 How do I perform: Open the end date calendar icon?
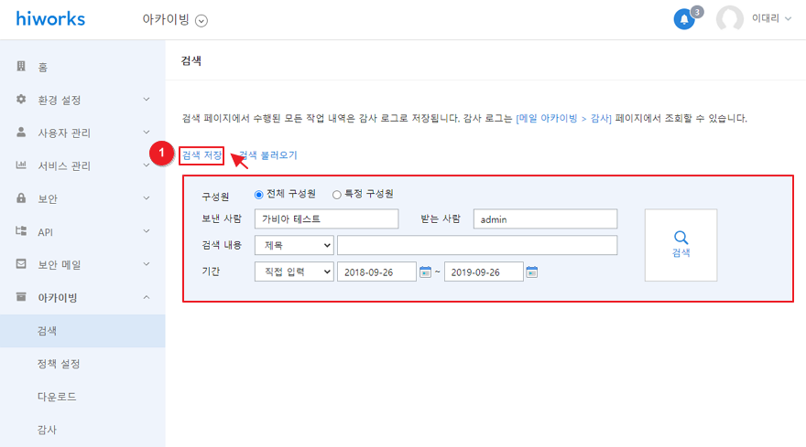coord(532,272)
